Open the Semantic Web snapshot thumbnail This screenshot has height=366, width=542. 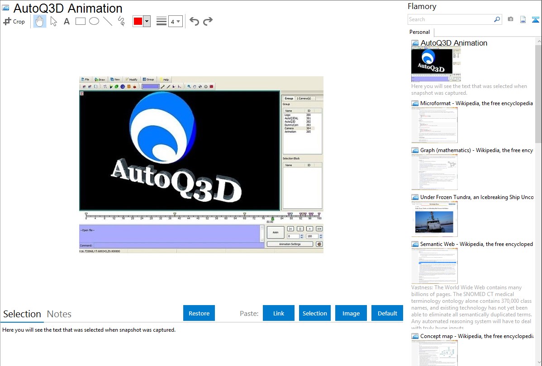click(434, 266)
